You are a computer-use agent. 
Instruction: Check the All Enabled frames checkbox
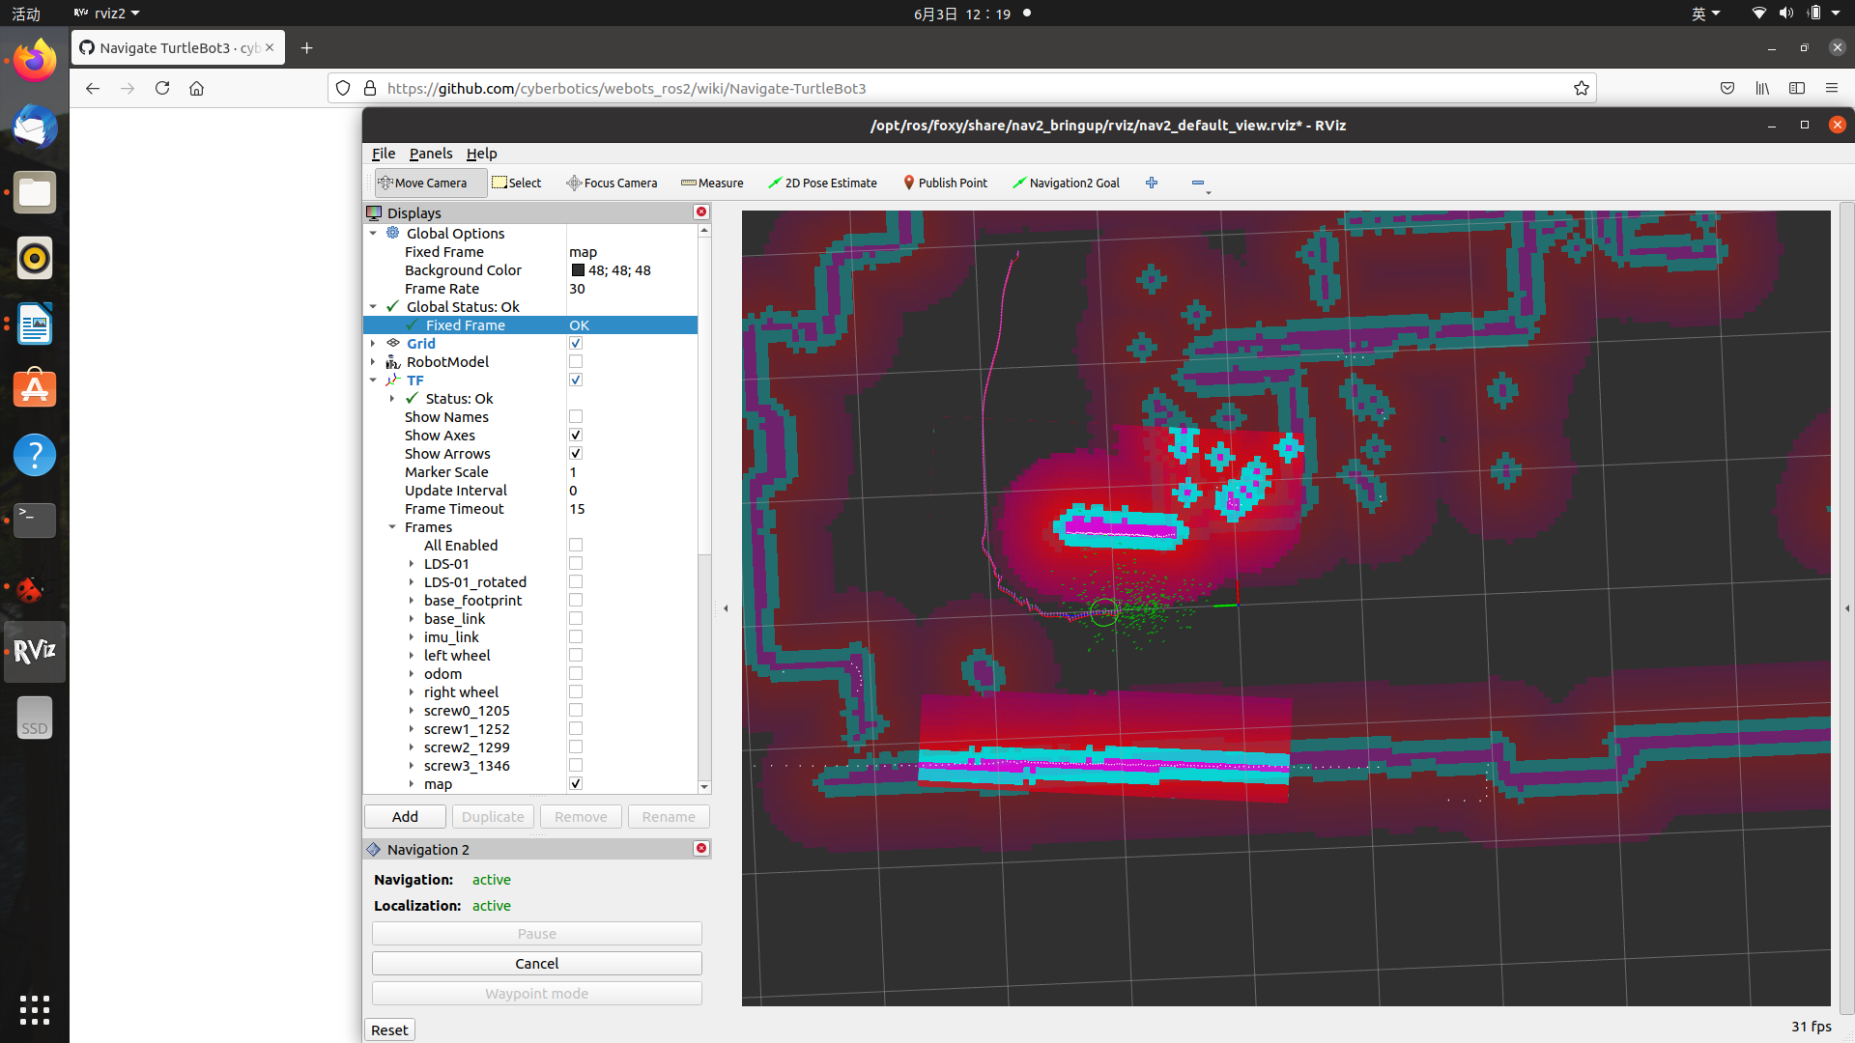point(576,546)
